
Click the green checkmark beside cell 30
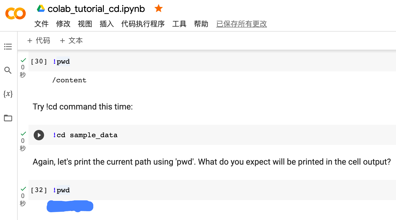click(x=23, y=60)
